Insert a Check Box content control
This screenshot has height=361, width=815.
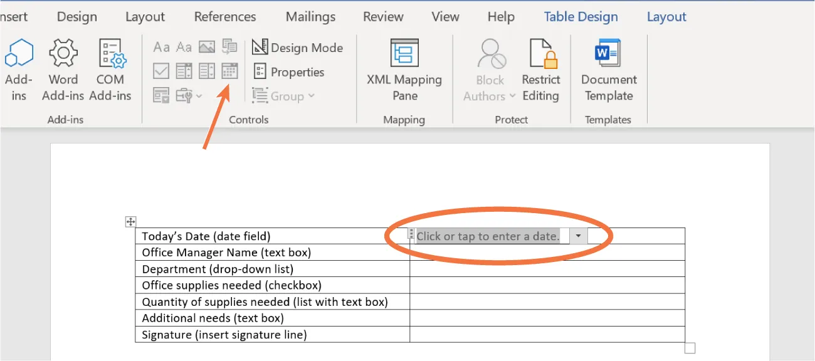160,71
